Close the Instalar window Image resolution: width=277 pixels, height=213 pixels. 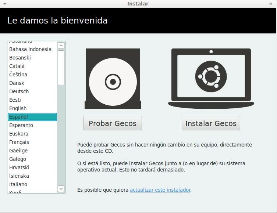270,4
